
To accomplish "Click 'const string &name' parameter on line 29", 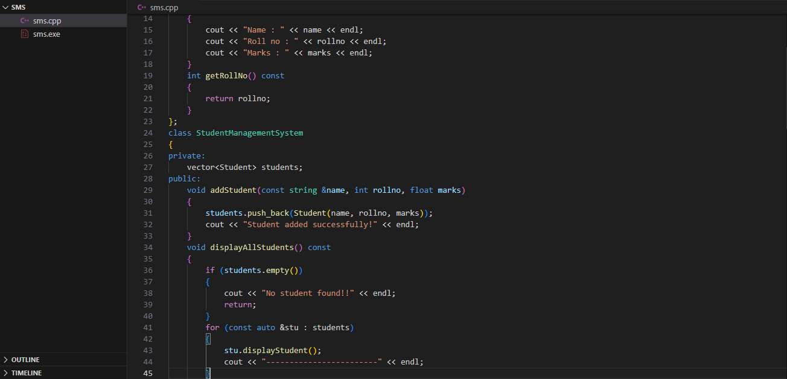I will tap(303, 190).
